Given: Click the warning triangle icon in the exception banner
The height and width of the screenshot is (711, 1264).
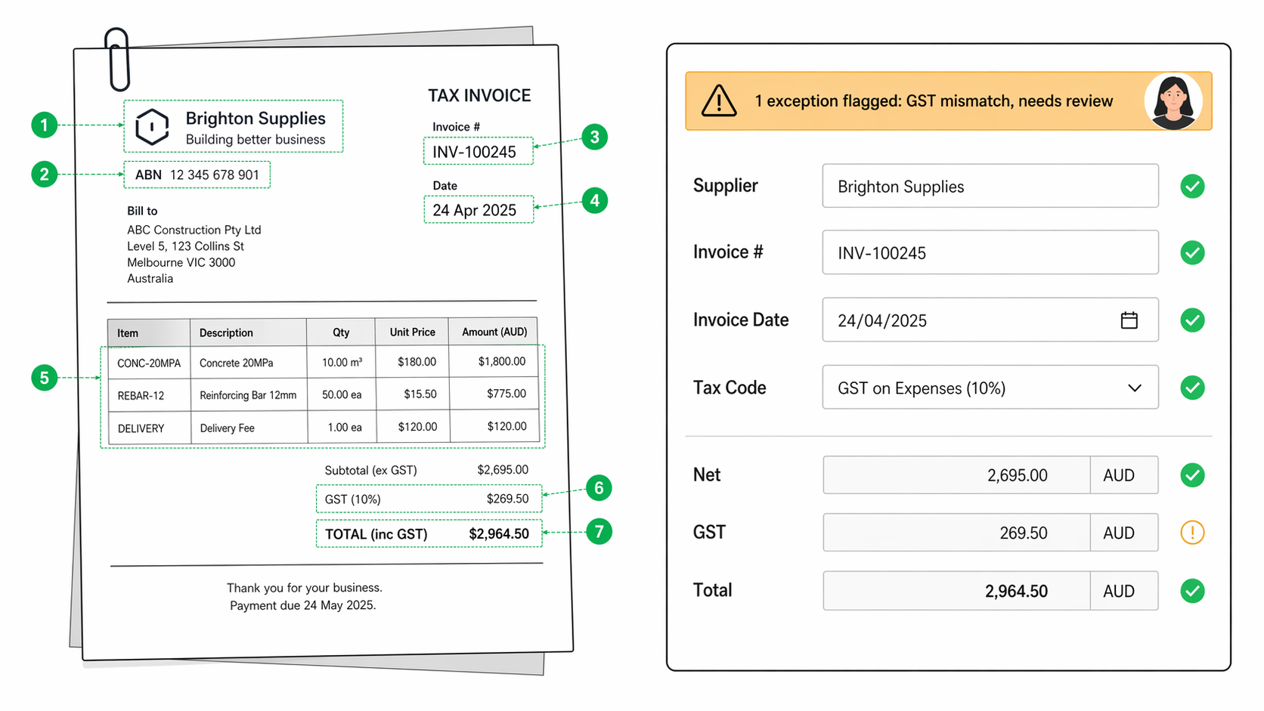Looking at the screenshot, I should tap(718, 101).
